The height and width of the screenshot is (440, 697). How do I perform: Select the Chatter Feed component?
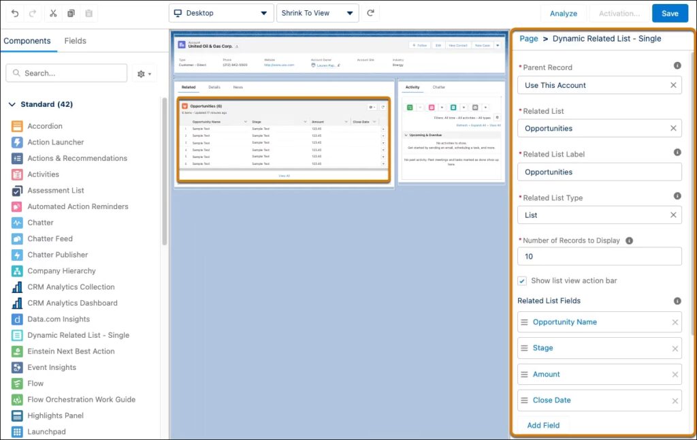tap(50, 238)
